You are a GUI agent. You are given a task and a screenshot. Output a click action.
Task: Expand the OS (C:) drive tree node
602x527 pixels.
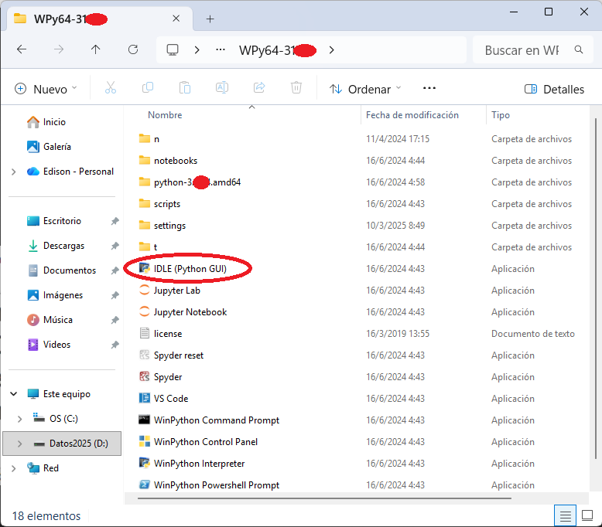click(x=20, y=419)
